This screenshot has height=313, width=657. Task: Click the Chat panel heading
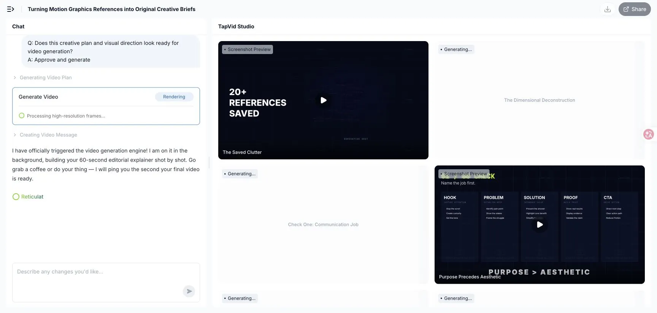(18, 27)
